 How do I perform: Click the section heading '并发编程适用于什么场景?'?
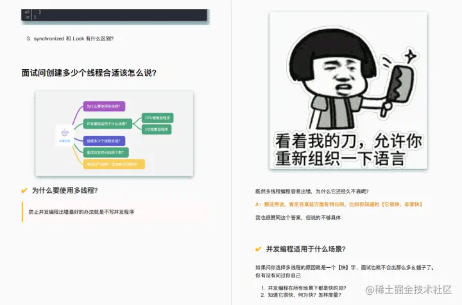click(306, 249)
